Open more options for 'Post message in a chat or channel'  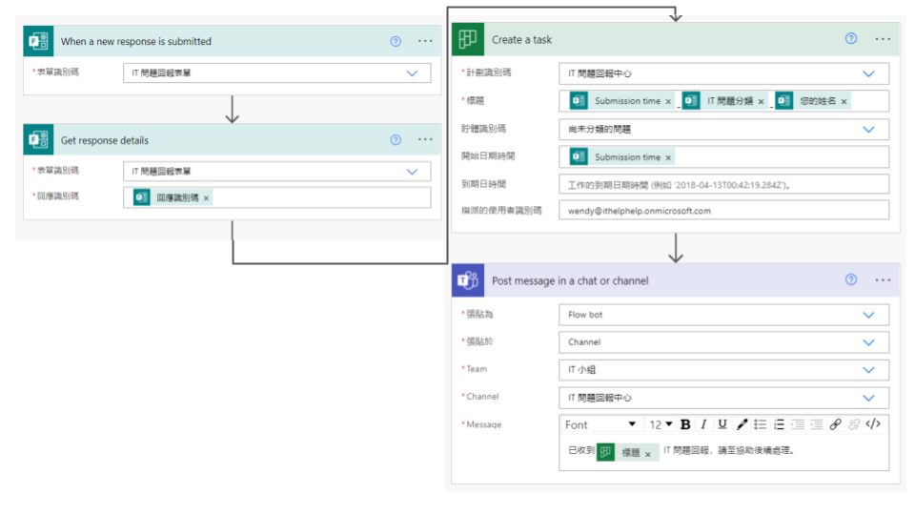tap(883, 280)
